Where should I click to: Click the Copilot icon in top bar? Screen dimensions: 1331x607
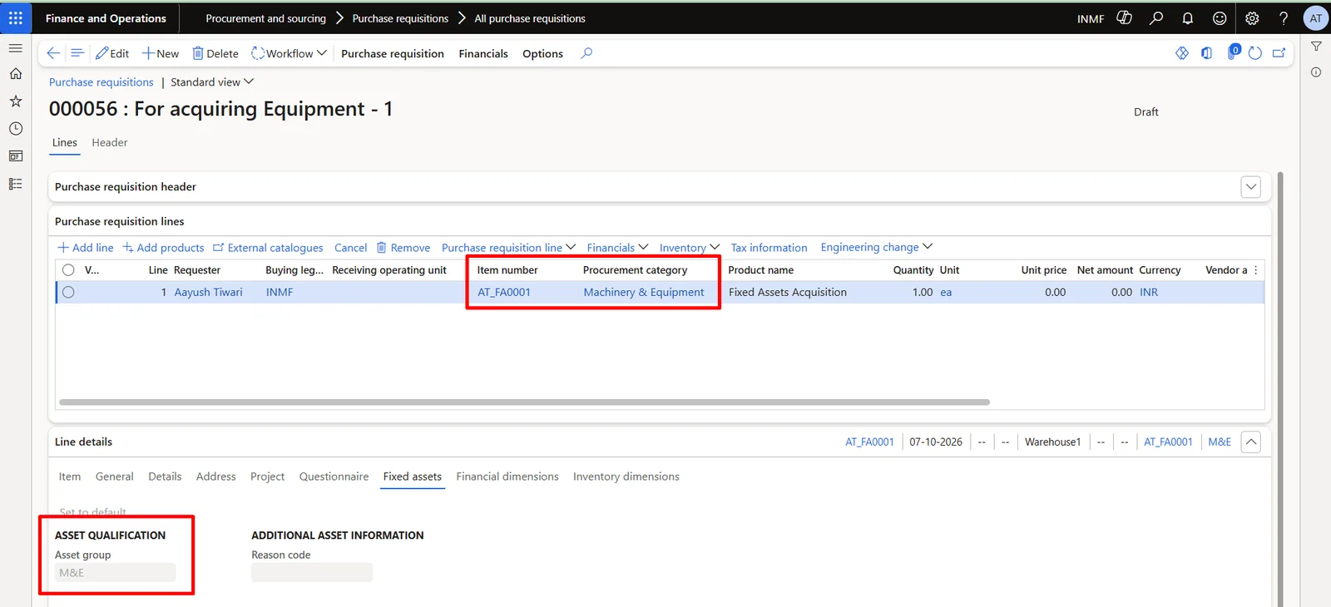[1124, 17]
